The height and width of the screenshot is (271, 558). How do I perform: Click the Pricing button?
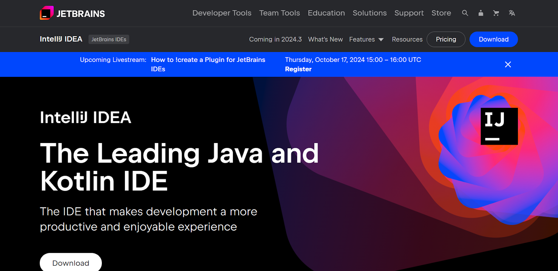point(446,39)
